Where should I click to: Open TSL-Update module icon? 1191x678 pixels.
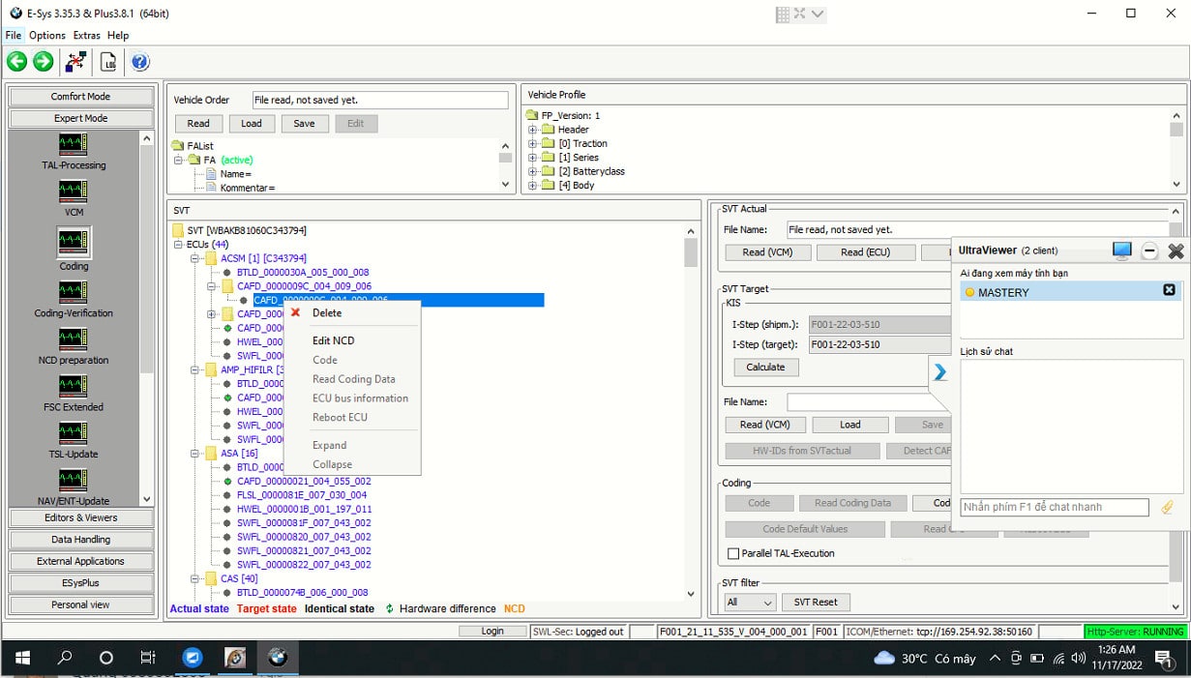74,433
